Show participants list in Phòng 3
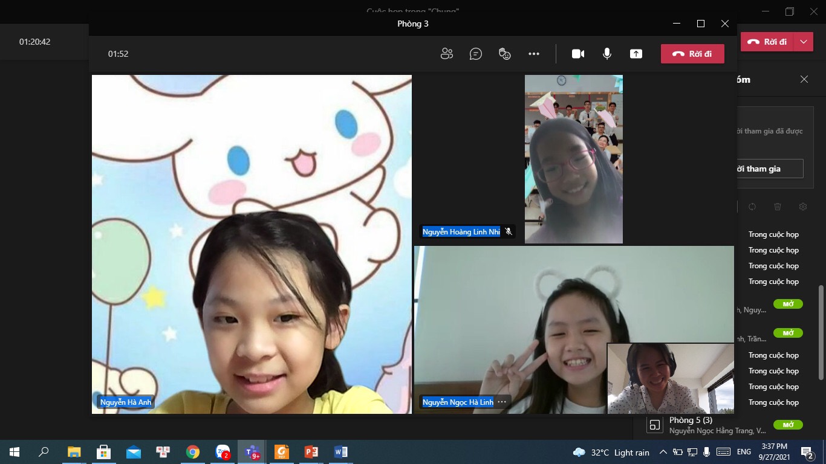This screenshot has height=464, width=826. (447, 54)
